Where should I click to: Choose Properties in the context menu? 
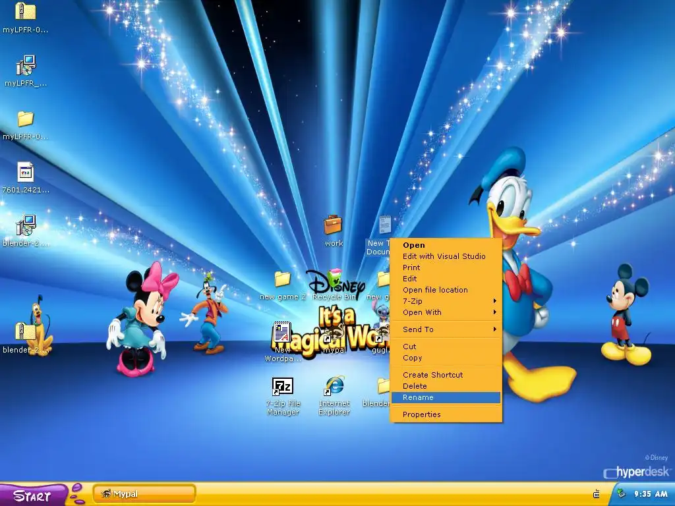pos(446,414)
